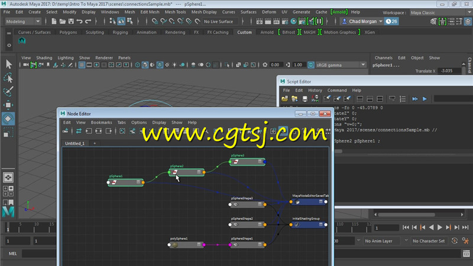Click four-view layout icon in toolbox
Image resolution: width=473 pixels, height=266 pixels.
(8, 191)
